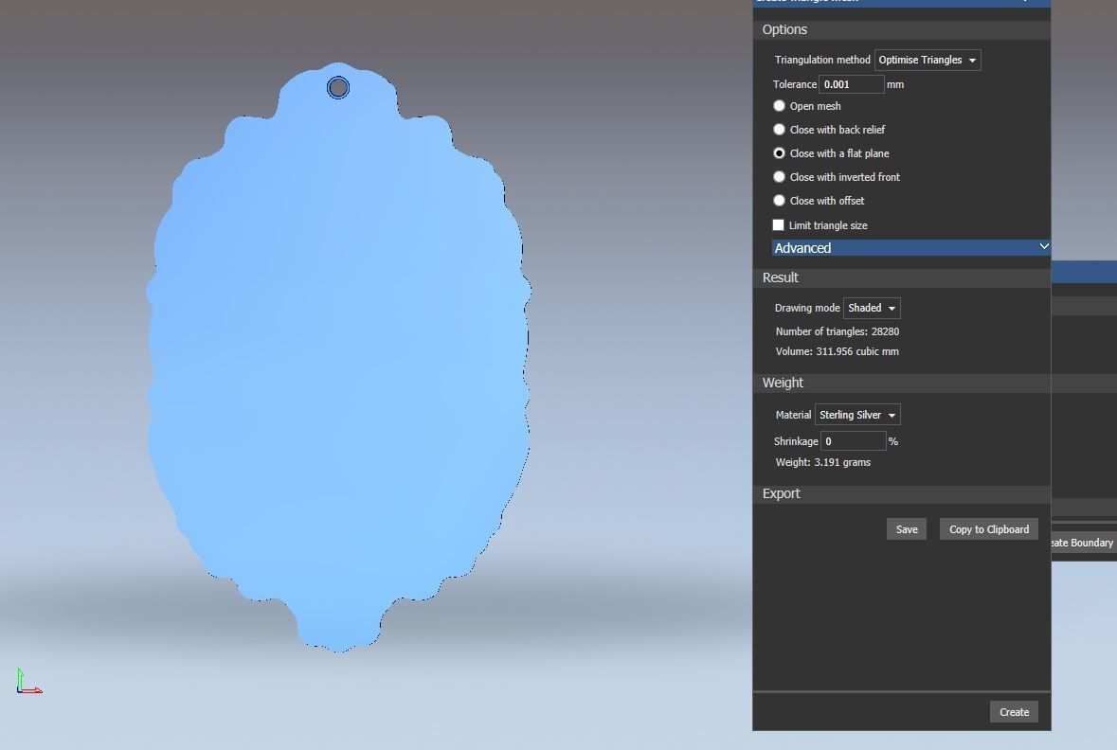Click the Volume: 311.956 cubic mm text

point(837,351)
